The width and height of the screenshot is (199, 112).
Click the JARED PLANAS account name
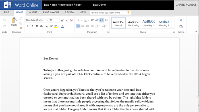[x=186, y=5]
